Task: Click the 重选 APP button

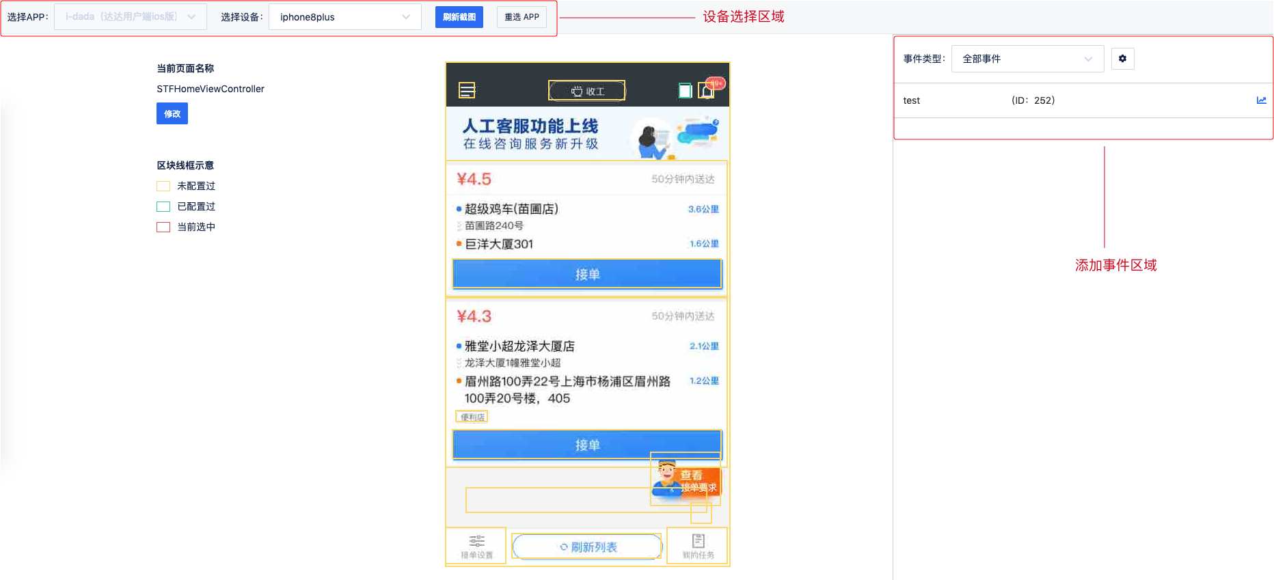Action: pyautogui.click(x=521, y=17)
